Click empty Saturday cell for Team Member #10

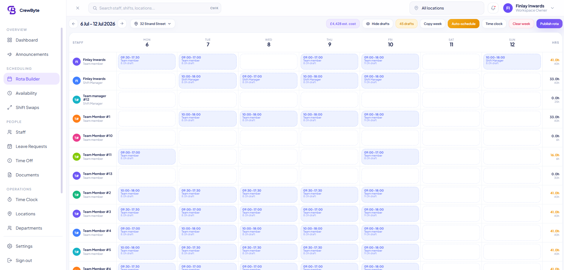[x=451, y=138]
